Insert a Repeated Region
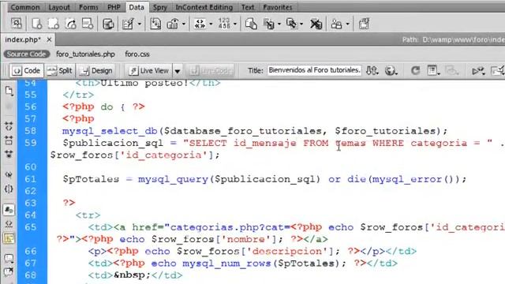 155,24
